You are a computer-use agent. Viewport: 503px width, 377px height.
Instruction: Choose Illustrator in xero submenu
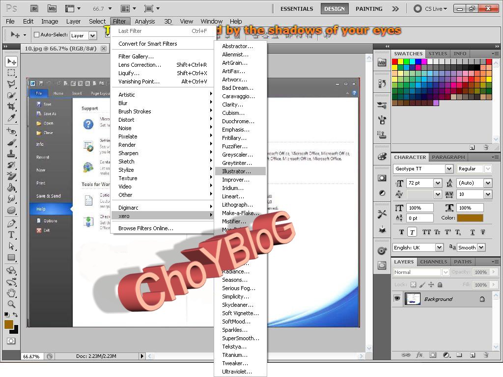click(240, 171)
